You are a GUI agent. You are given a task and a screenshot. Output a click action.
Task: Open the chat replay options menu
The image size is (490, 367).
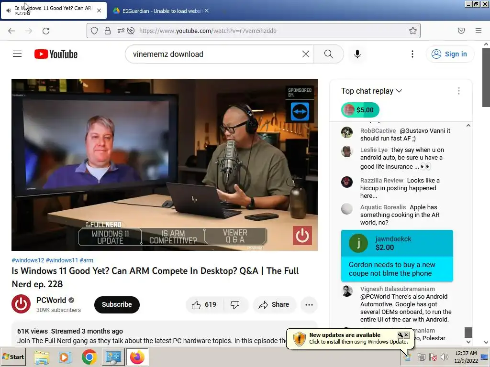click(458, 91)
